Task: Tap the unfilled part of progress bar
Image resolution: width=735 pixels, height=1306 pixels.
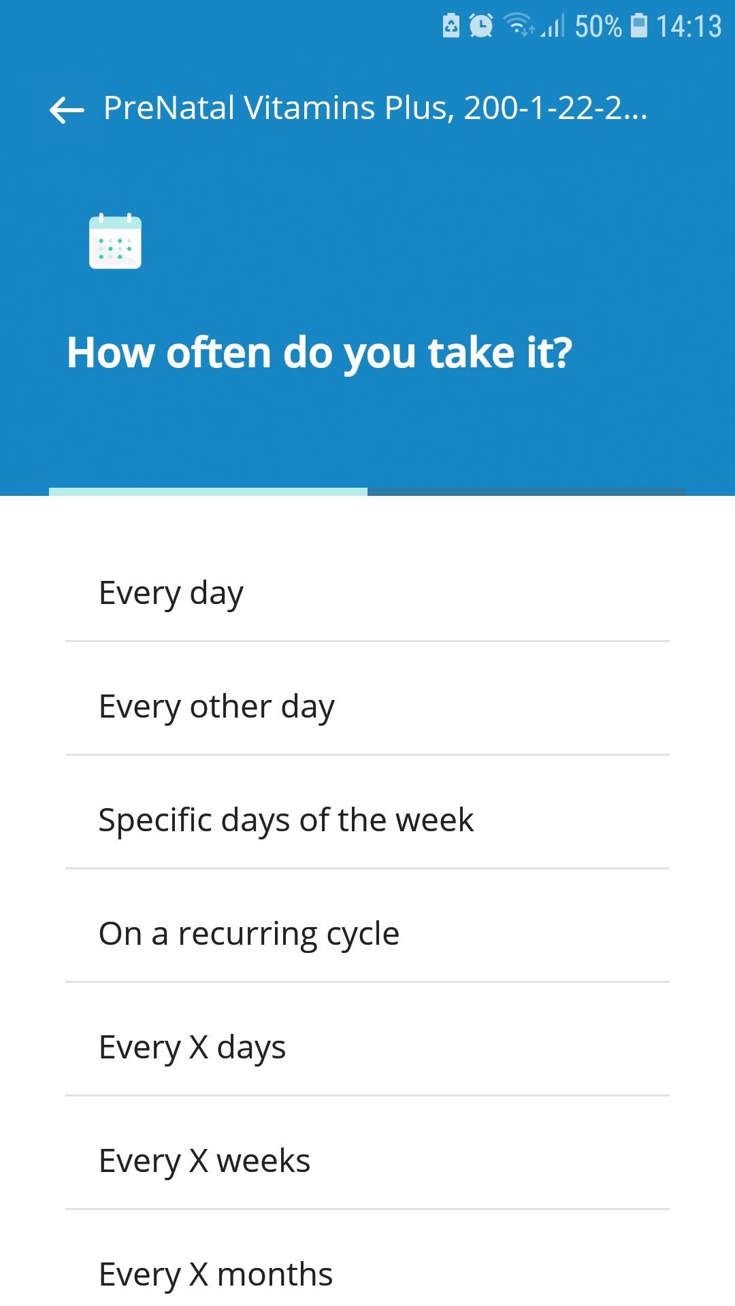Action: [526, 491]
